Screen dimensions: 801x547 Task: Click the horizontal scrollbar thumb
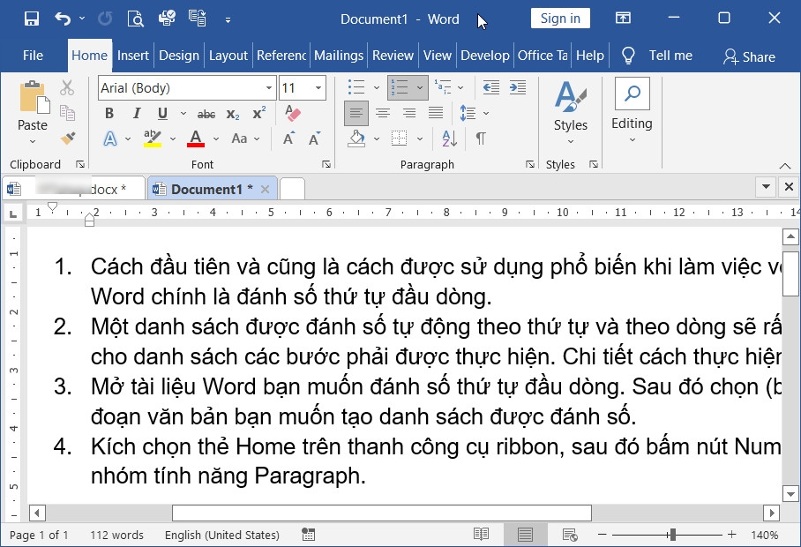coord(382,513)
